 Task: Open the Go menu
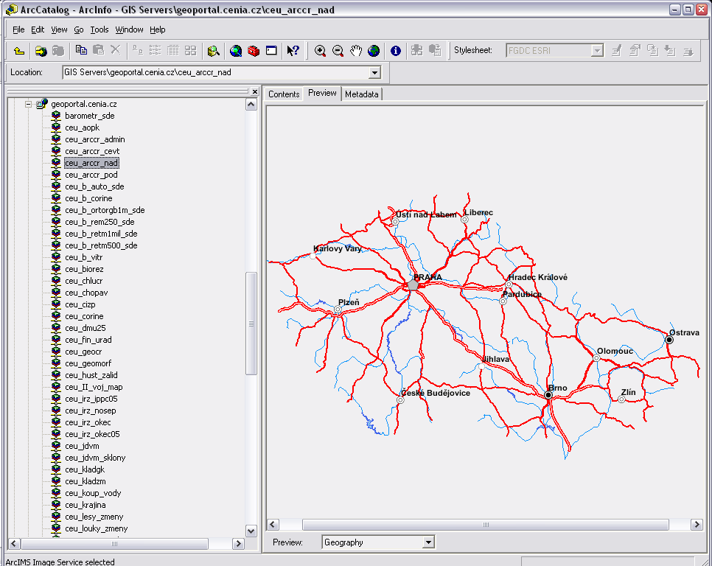coord(79,29)
